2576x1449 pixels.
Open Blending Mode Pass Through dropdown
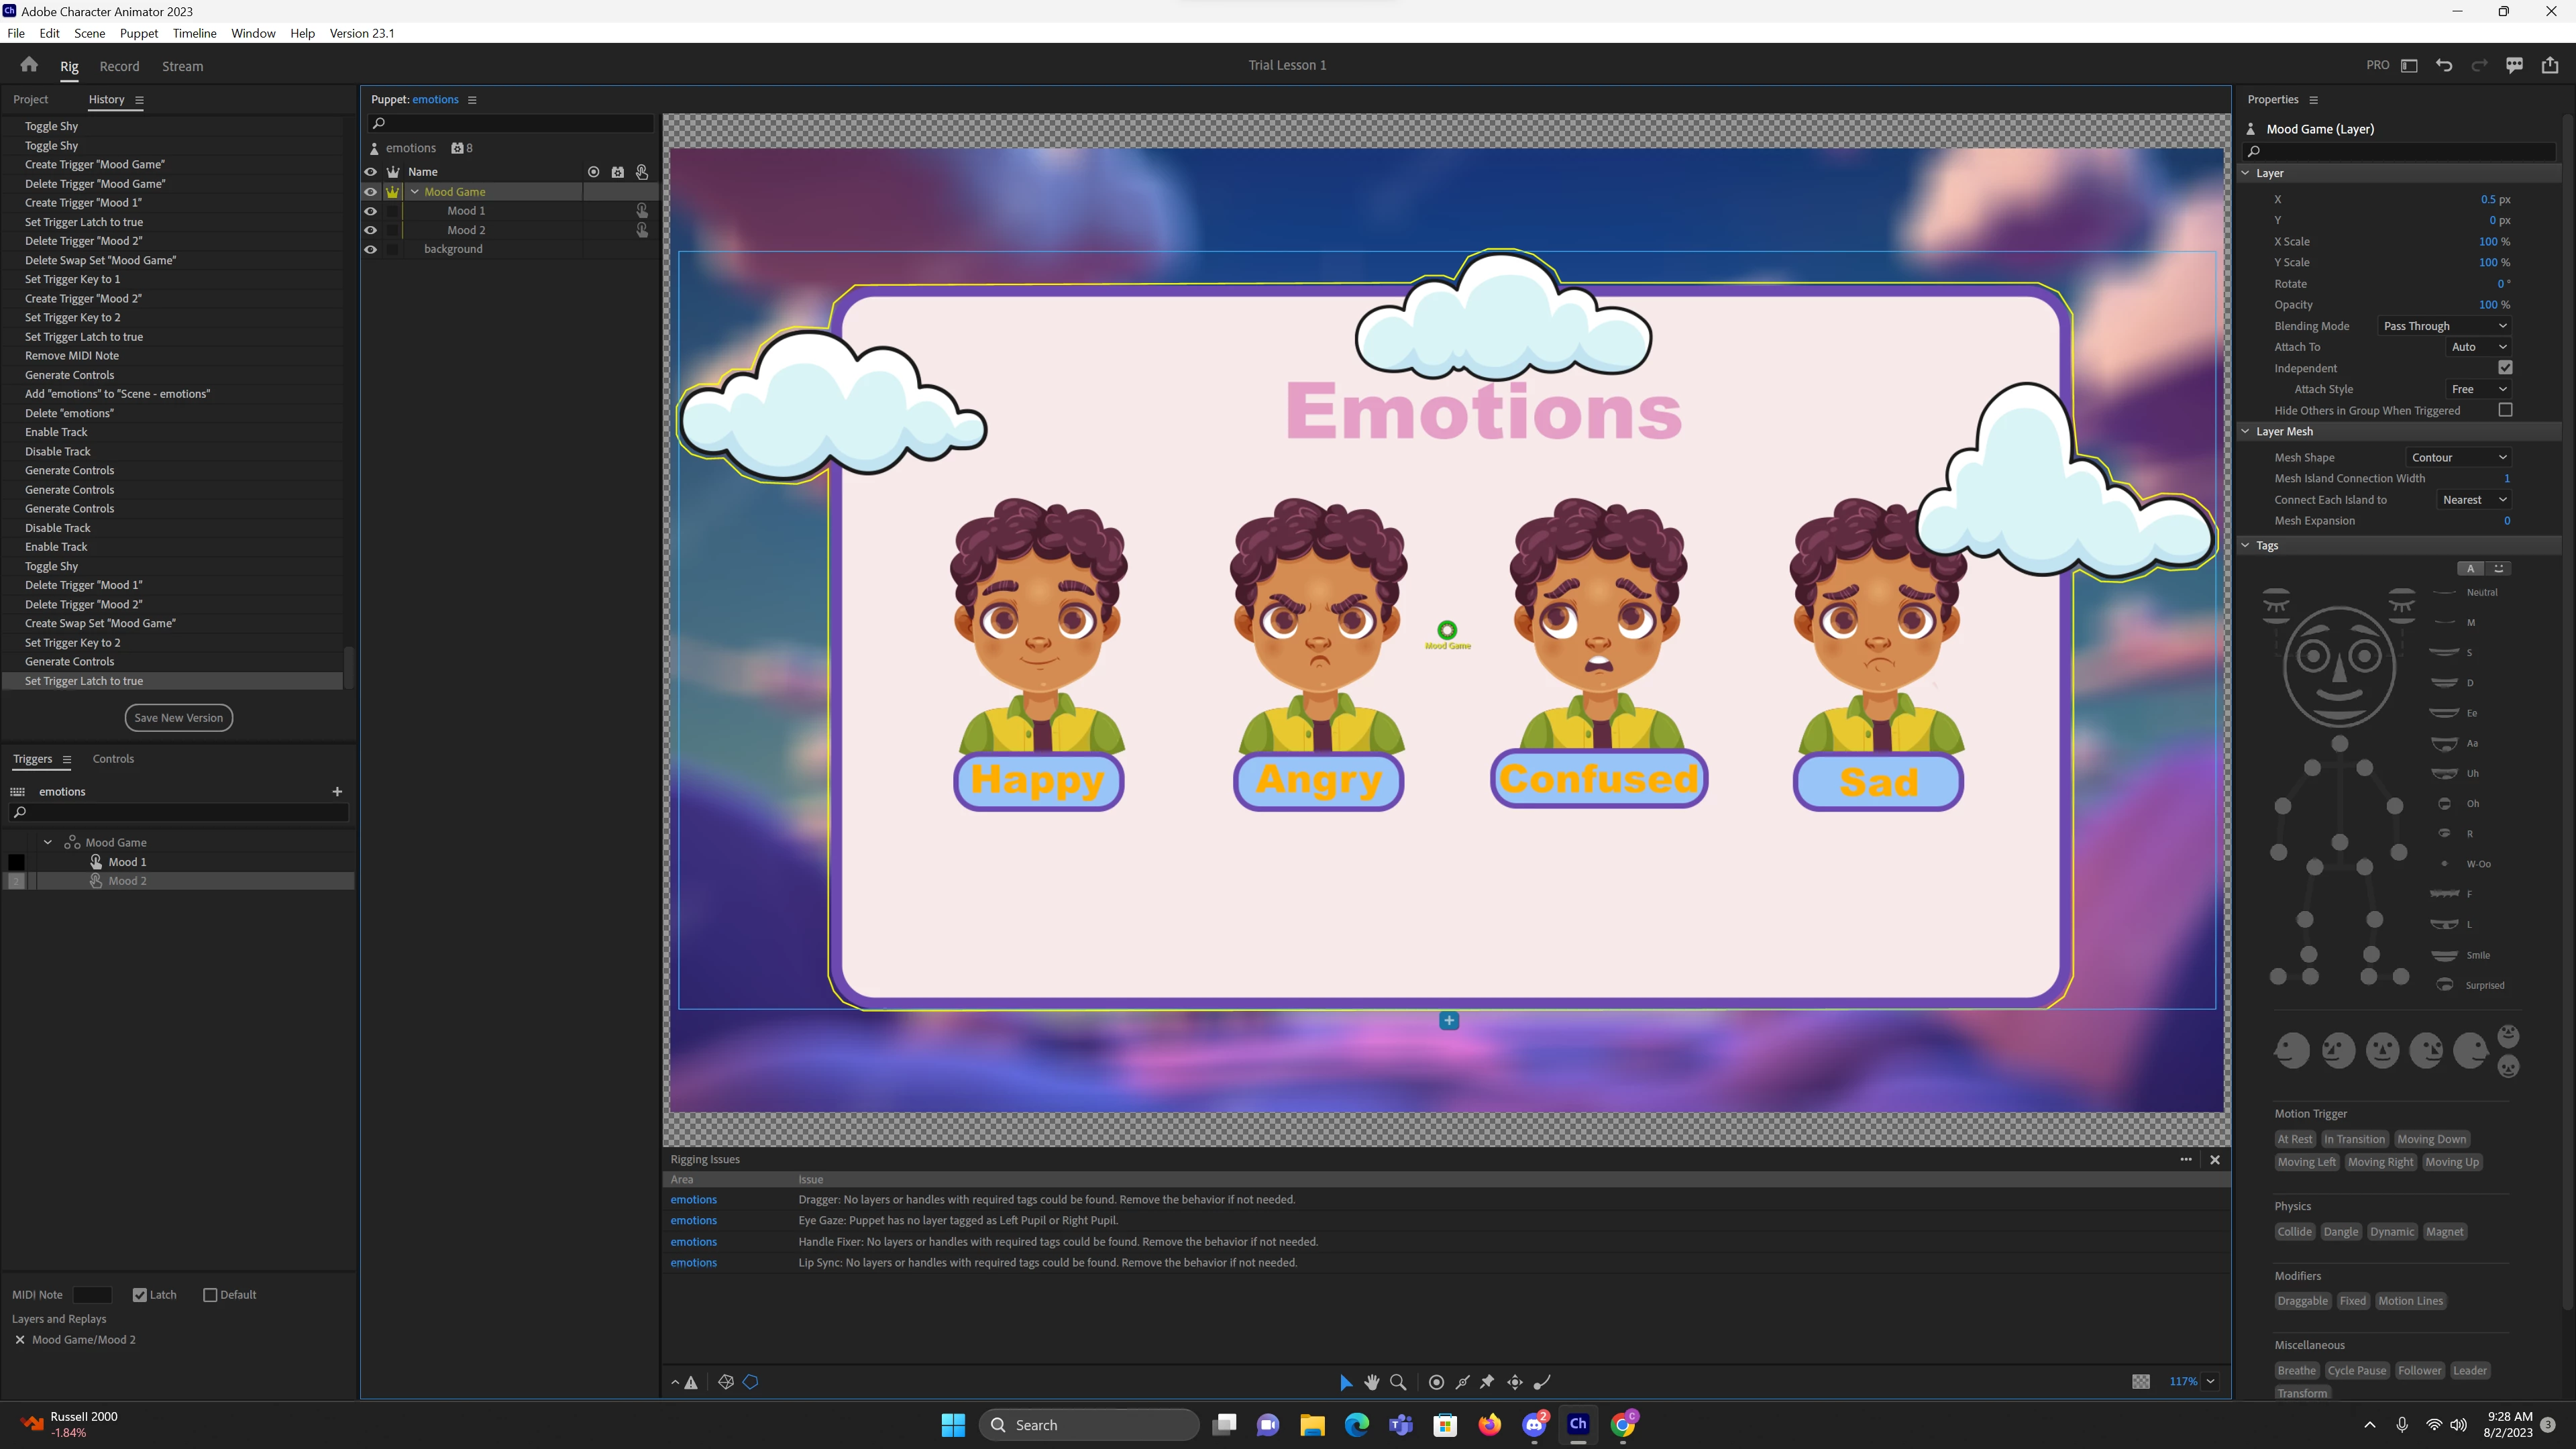click(2444, 326)
